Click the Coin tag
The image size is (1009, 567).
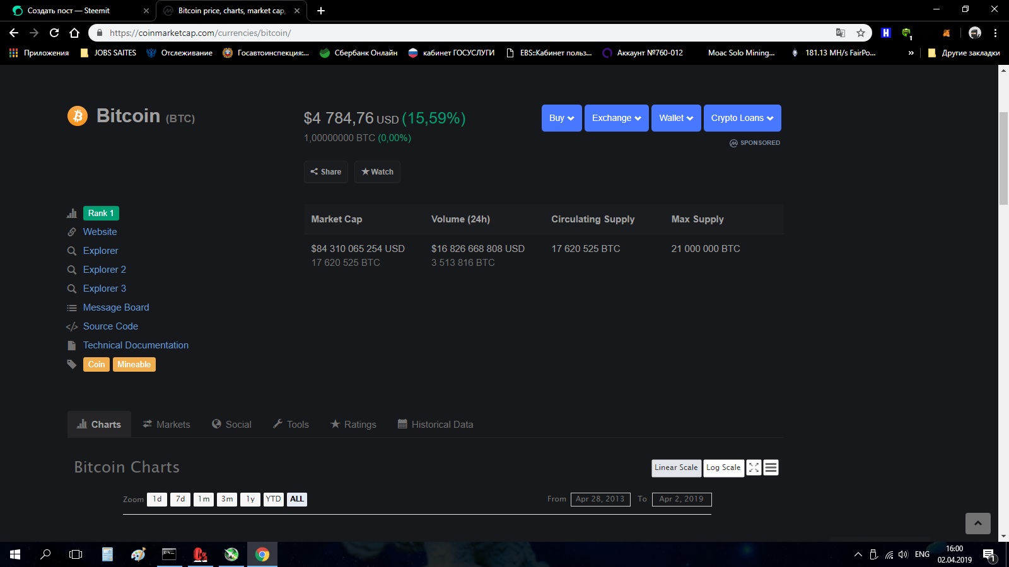click(x=96, y=364)
